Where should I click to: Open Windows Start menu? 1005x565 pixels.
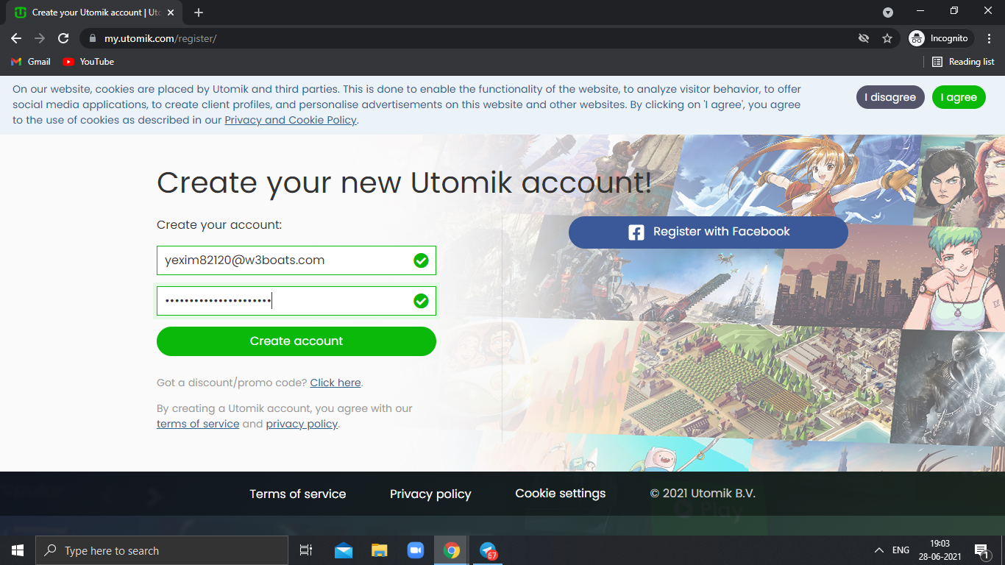[18, 550]
